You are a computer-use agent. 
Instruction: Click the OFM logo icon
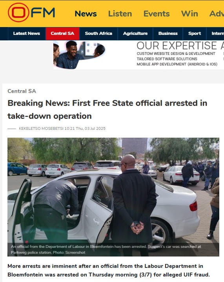pos(31,13)
